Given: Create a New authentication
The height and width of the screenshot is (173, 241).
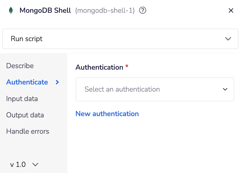Looking at the screenshot, I should click(x=107, y=114).
